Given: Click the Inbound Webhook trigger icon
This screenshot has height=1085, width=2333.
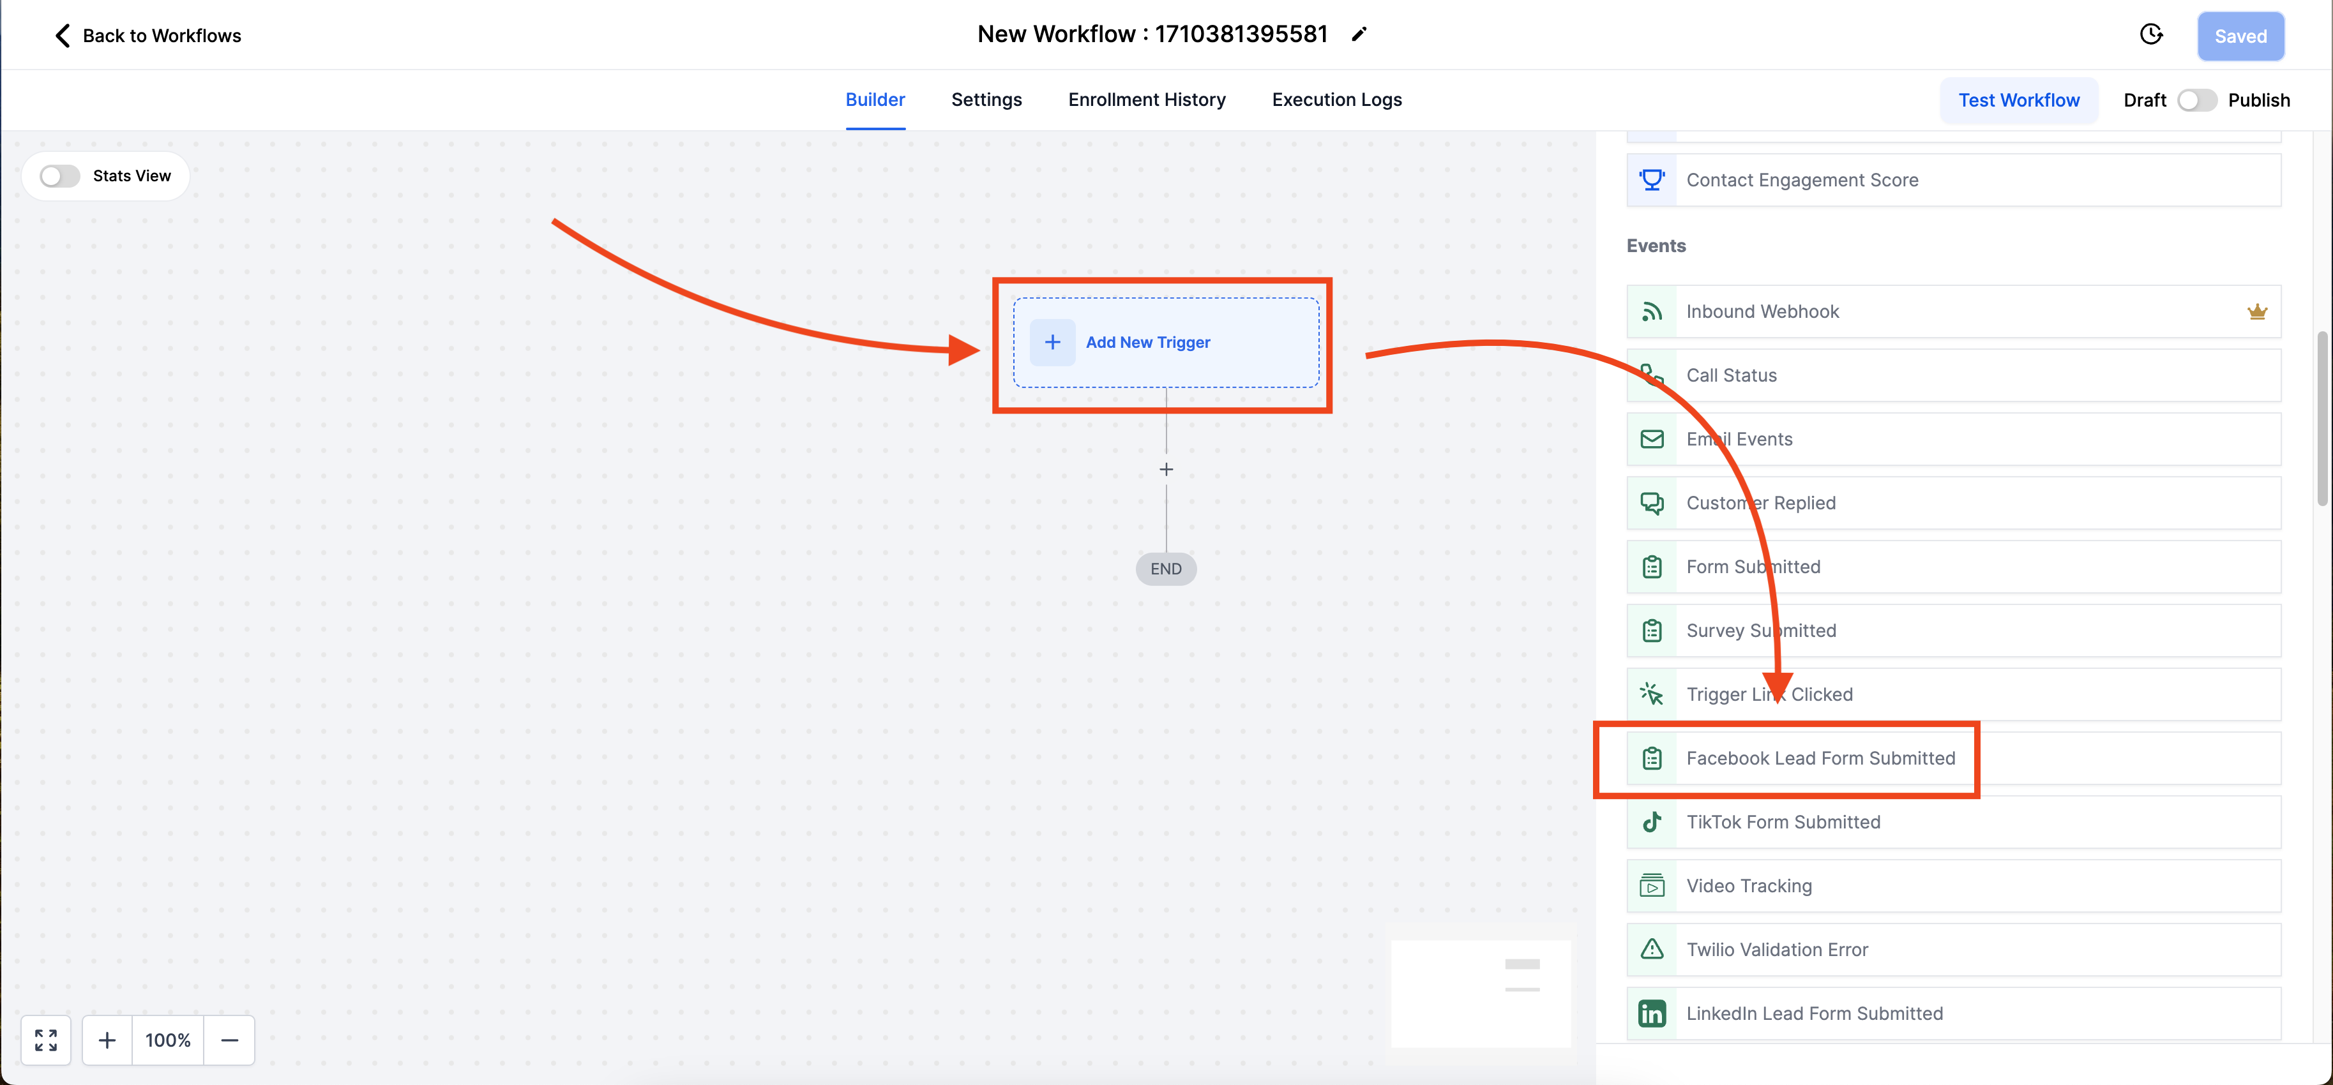Looking at the screenshot, I should 1652,311.
